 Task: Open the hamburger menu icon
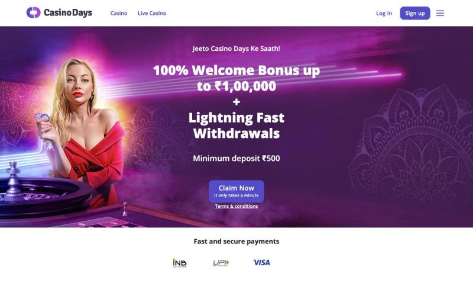440,13
